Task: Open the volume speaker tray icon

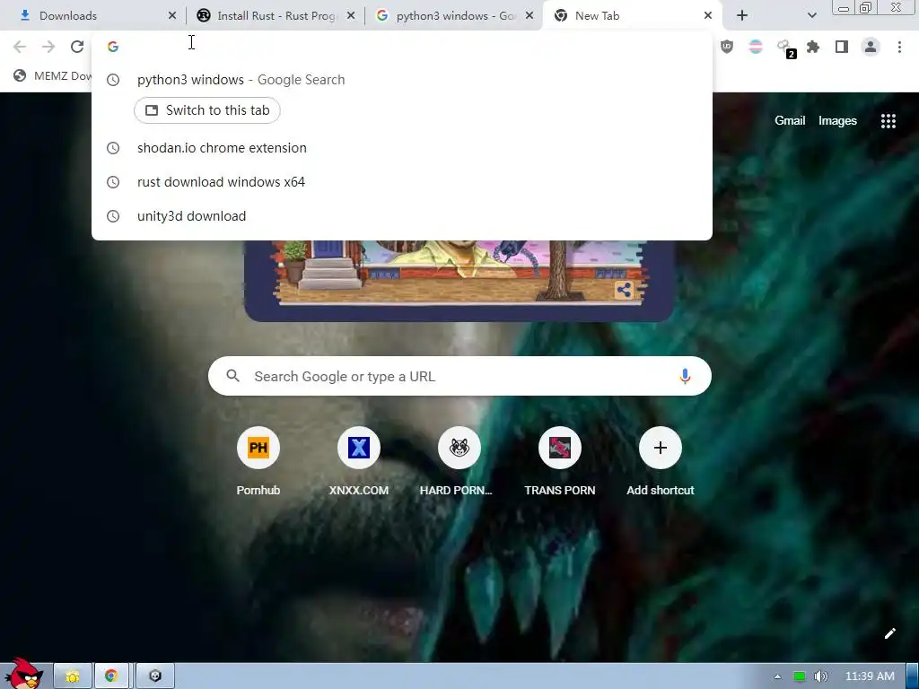Action: [820, 676]
